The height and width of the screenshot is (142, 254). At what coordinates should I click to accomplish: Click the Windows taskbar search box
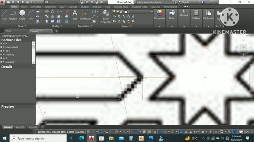(38, 138)
